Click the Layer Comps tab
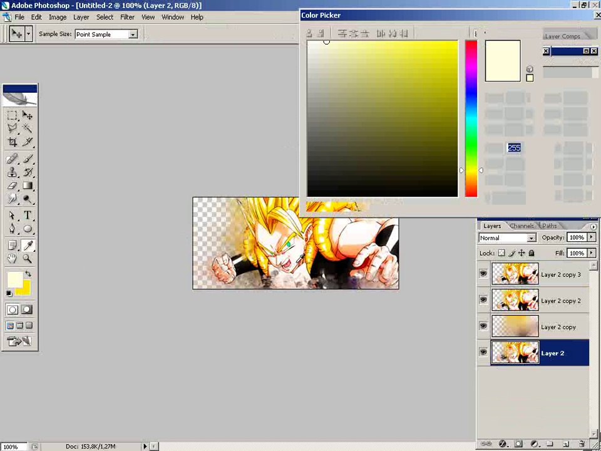 pos(562,36)
